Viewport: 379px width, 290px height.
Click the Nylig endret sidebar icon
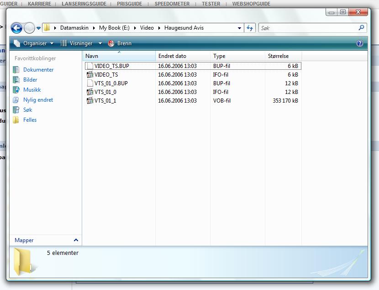tap(16, 100)
